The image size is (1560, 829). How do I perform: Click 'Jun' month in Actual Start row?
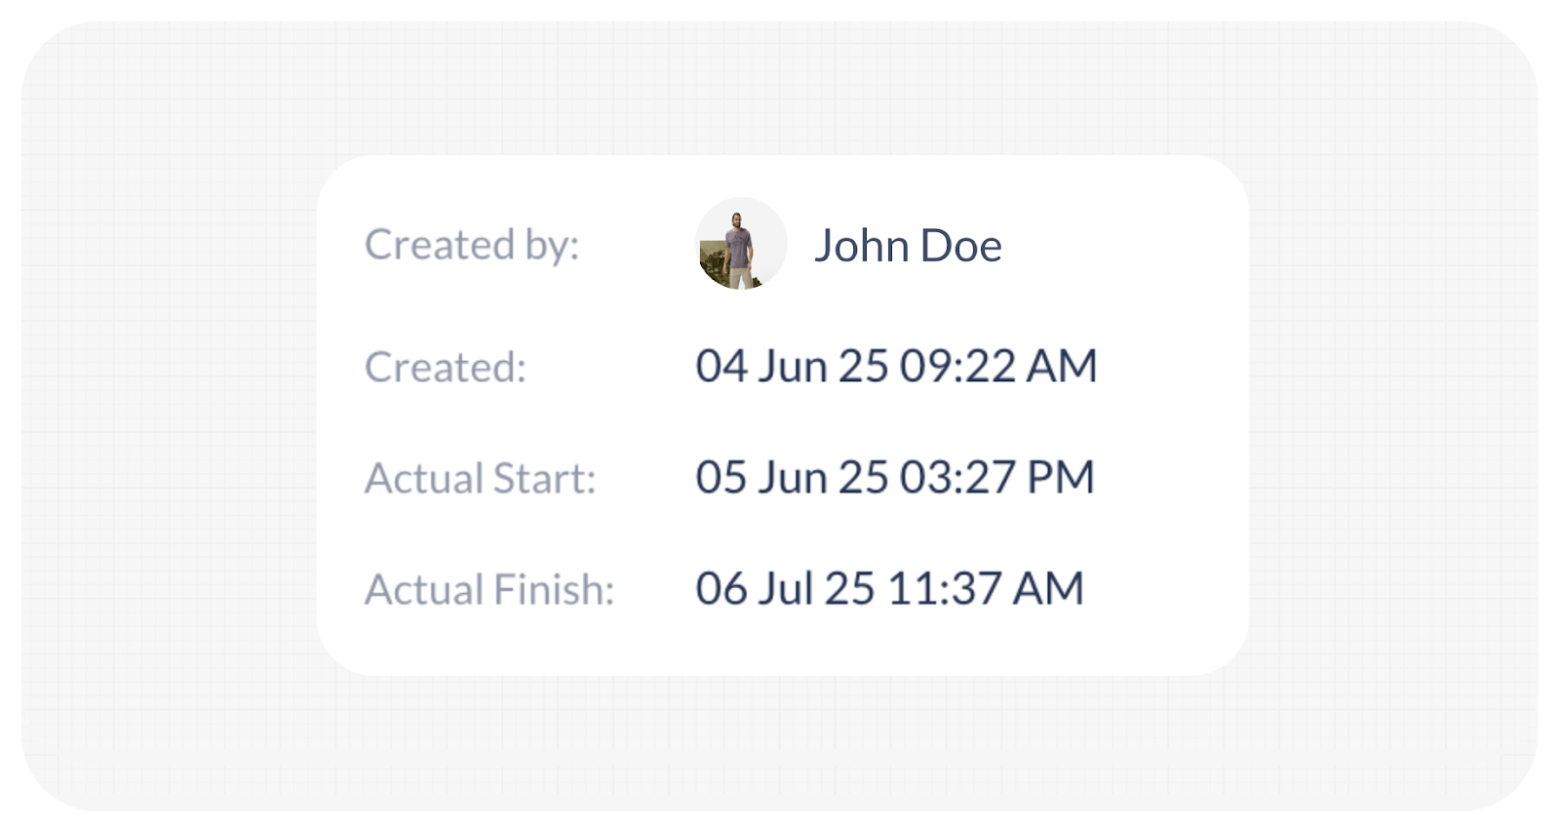coord(793,478)
